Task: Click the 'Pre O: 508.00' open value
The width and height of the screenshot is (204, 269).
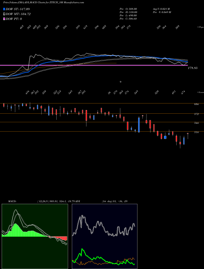Action: (128, 9)
